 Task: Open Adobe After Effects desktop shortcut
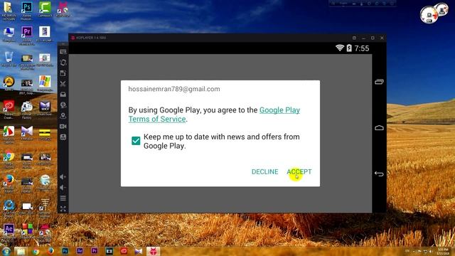pos(9,233)
